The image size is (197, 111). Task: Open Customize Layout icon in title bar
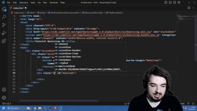[179, 2]
